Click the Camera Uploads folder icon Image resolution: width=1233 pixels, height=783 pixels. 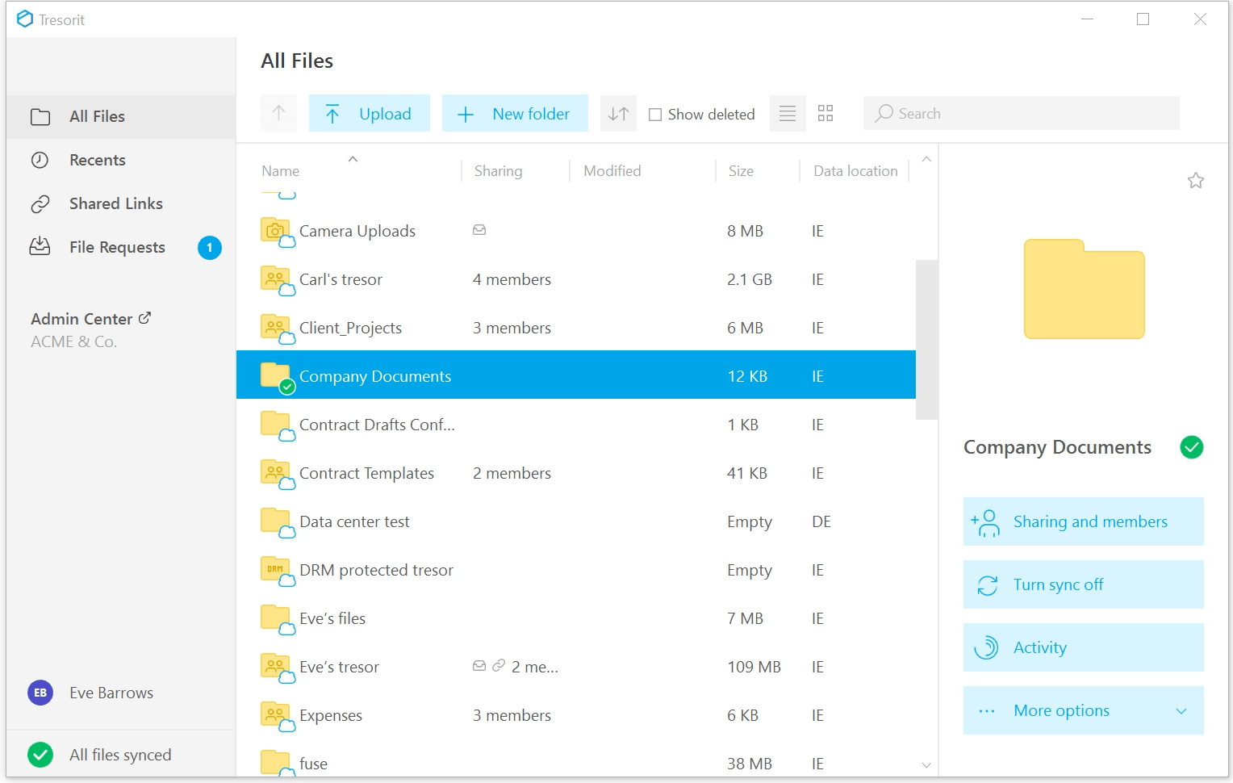coord(277,231)
